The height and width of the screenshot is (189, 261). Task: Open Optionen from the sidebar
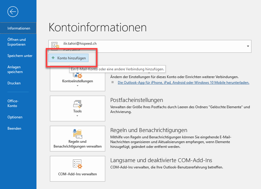[15, 117]
